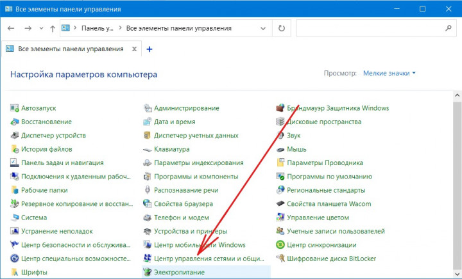462x279 pixels.
Task: Select the Все элементы панели управления tab
Action: pyautogui.click(x=71, y=49)
